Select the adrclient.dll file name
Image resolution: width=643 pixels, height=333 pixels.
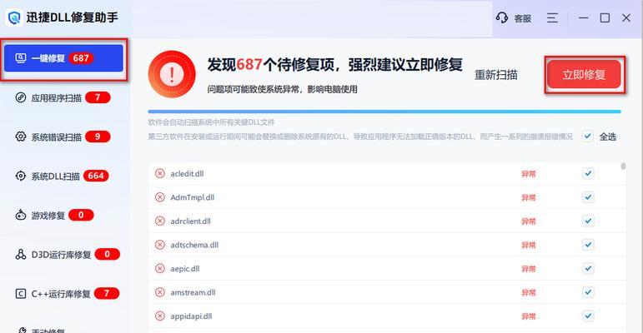coord(191,221)
